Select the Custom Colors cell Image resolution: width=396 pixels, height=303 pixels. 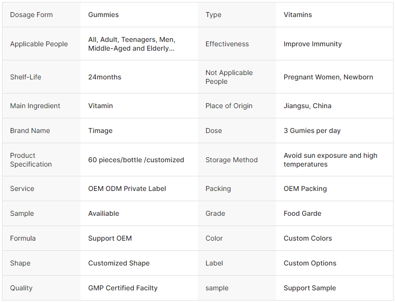pyautogui.click(x=308, y=238)
